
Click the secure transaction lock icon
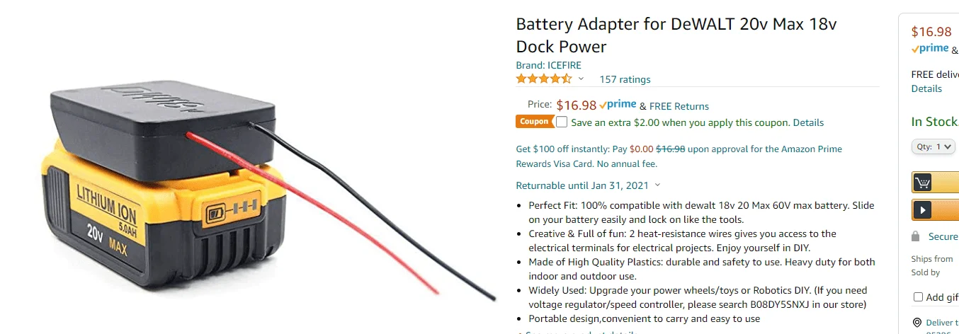916,236
